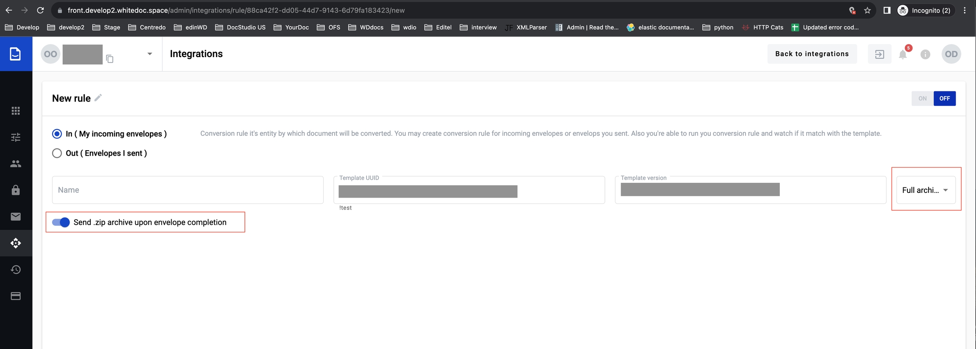Select the Out (Envelopes I sent) radio
Screen dimensions: 976x349
click(57, 153)
